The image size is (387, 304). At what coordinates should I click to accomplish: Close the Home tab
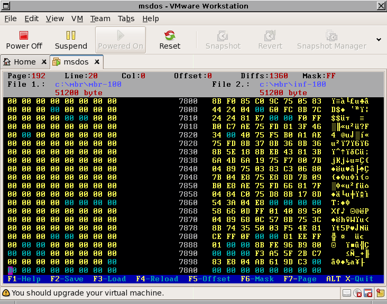click(44, 62)
